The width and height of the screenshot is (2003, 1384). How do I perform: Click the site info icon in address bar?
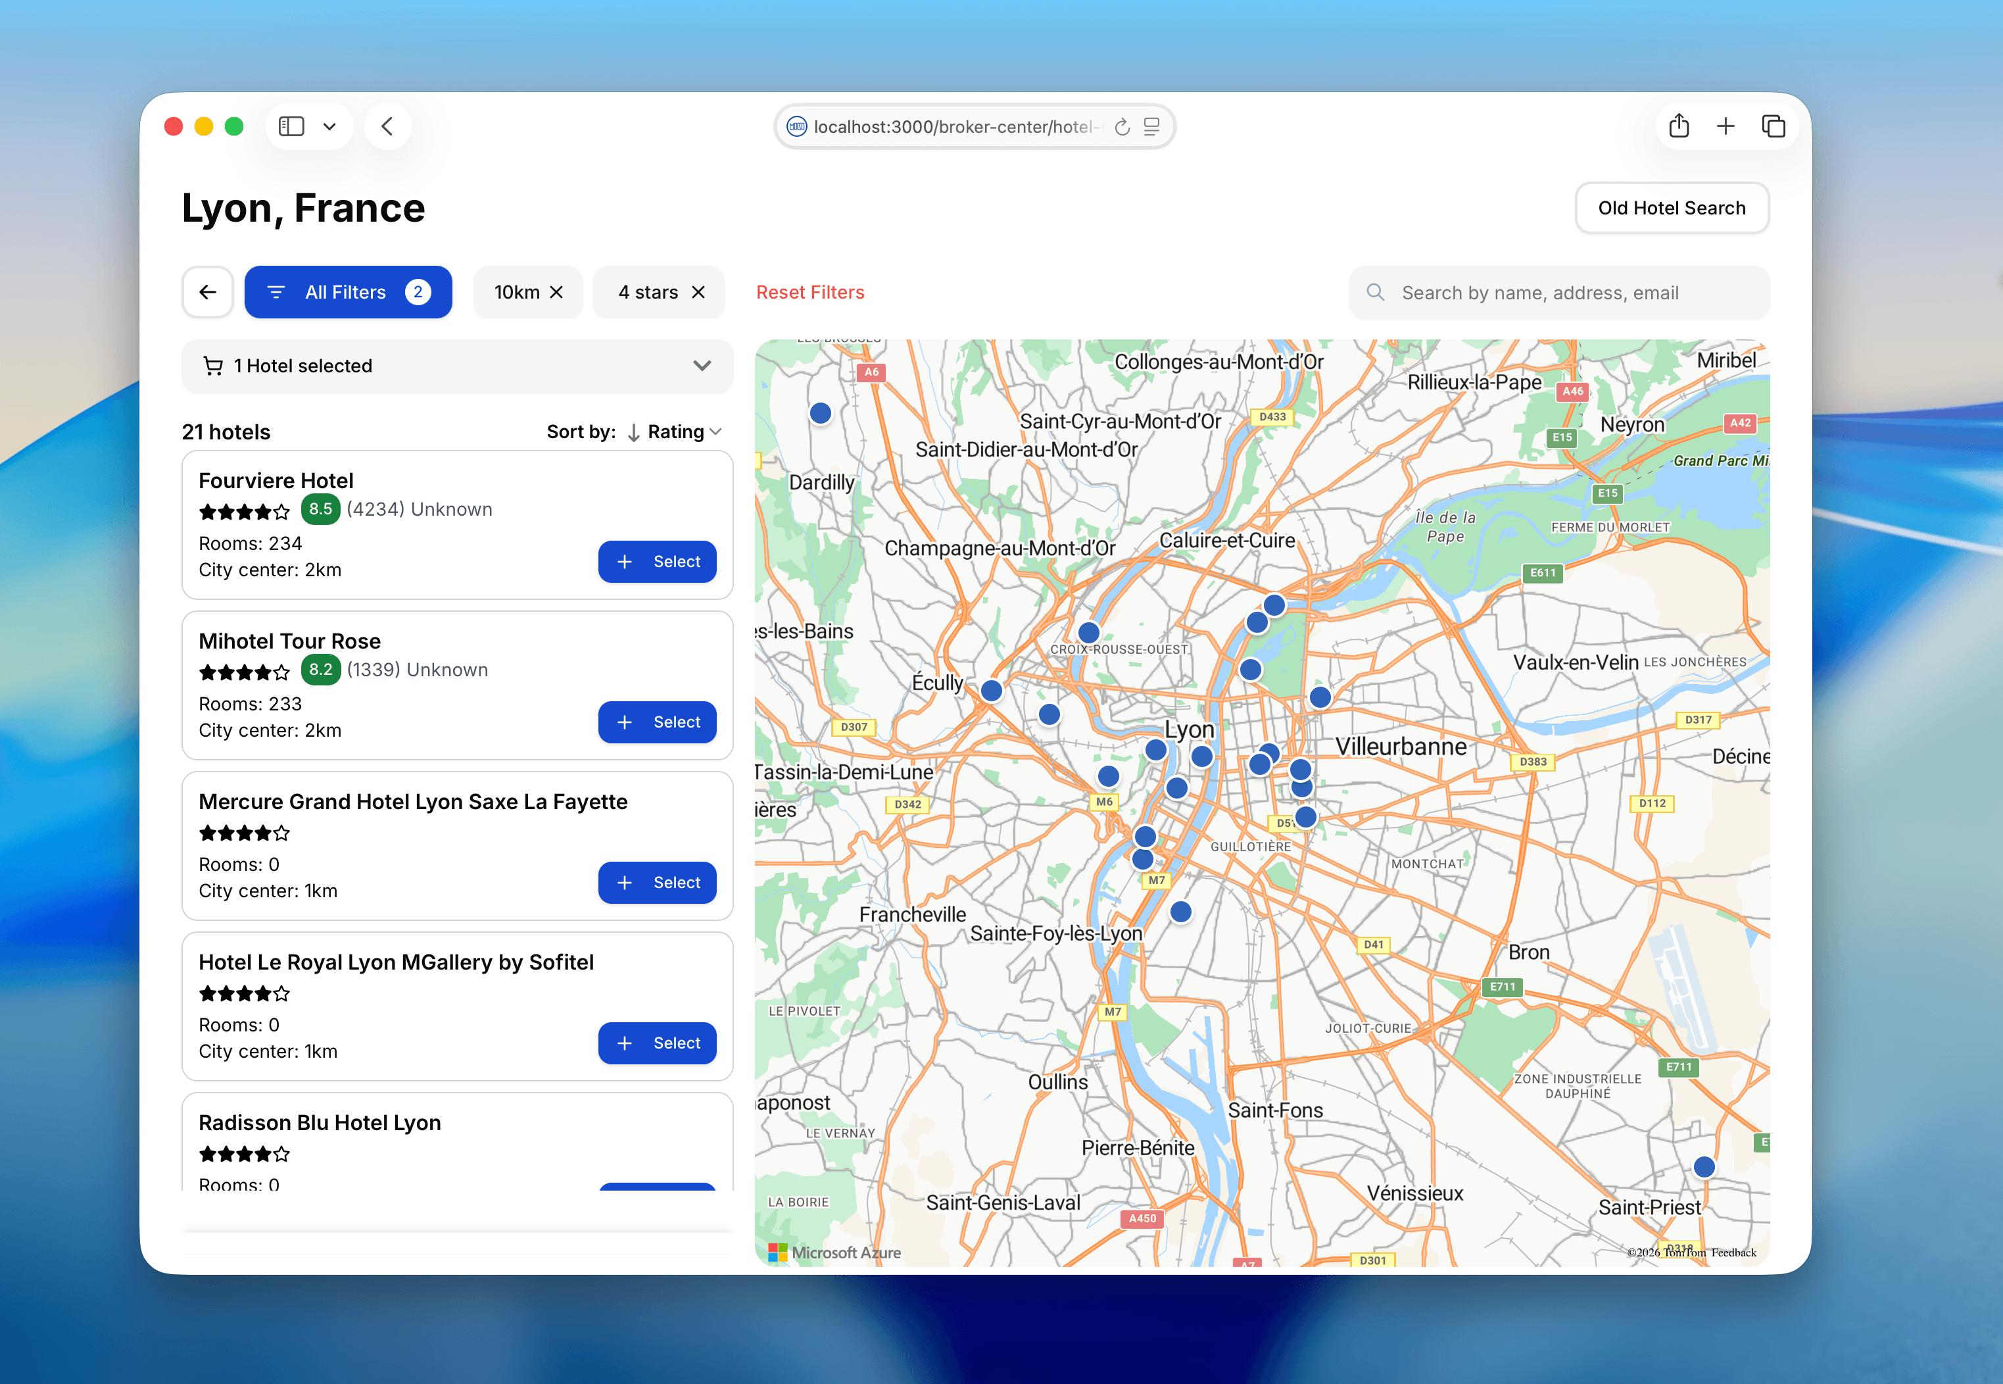[x=796, y=126]
